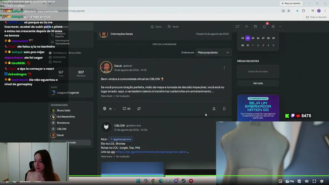The height and width of the screenshot is (185, 329).
Task: Select day 25 on the calendar
Action: tap(253, 38)
